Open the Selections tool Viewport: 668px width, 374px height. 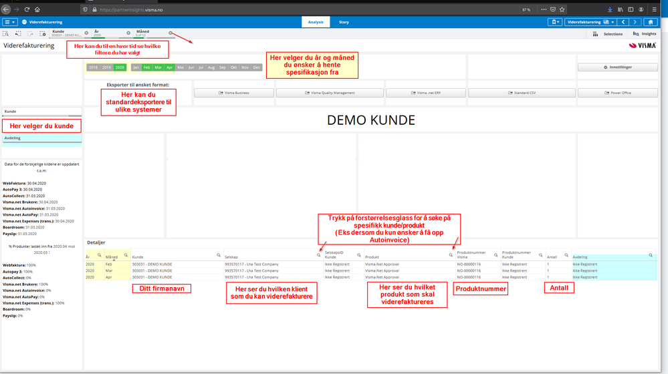coord(608,33)
